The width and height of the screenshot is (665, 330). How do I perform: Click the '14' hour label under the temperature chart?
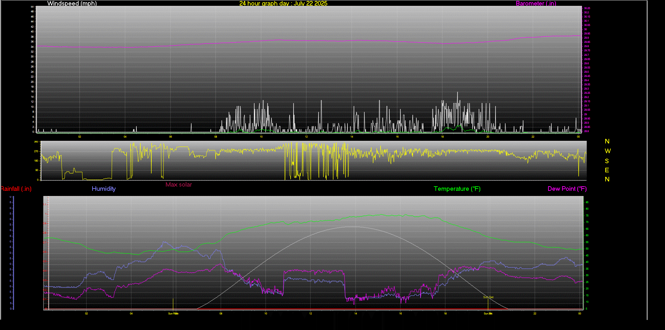[x=356, y=313]
